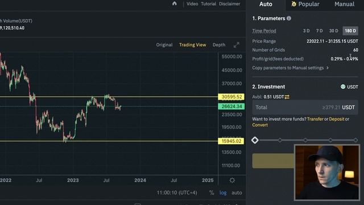Select the 2024 label on time axis
The width and height of the screenshot is (364, 205).
140,181
